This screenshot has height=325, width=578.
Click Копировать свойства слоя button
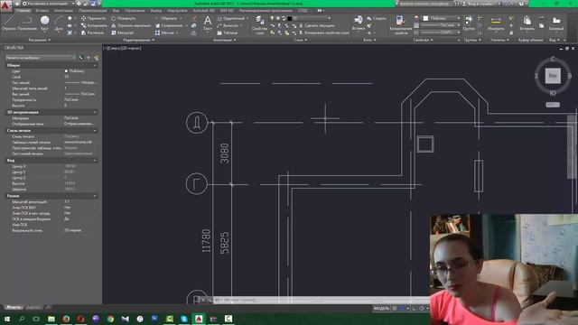point(323,32)
